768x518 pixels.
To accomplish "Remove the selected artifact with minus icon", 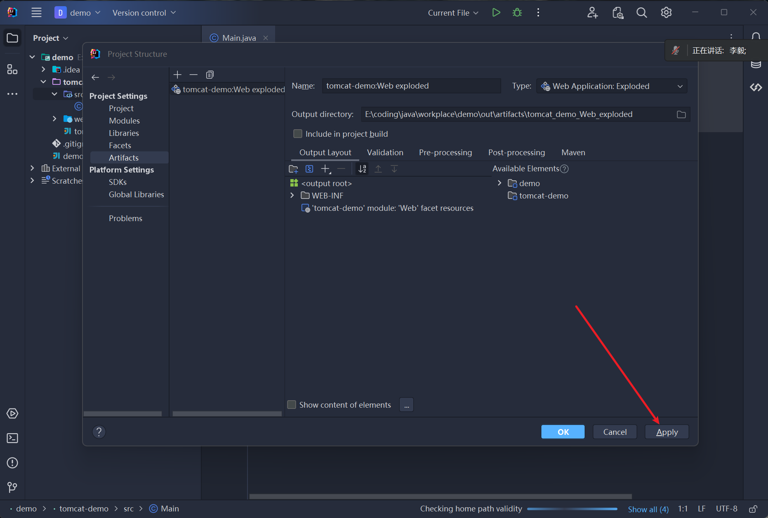I will click(x=193, y=75).
